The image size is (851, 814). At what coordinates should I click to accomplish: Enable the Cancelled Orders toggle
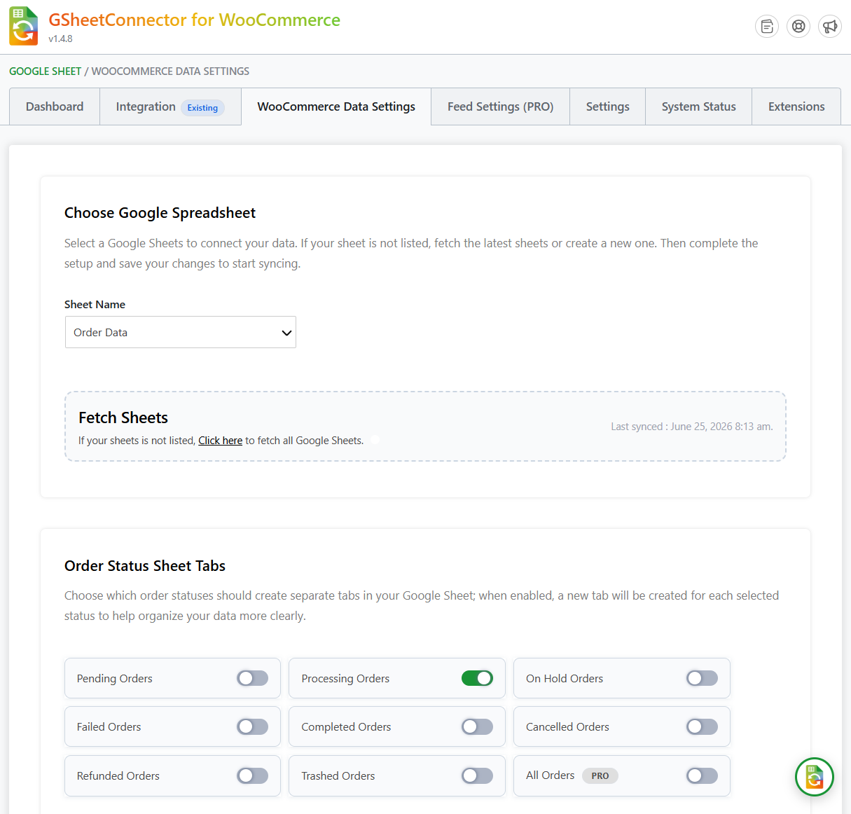pos(702,727)
